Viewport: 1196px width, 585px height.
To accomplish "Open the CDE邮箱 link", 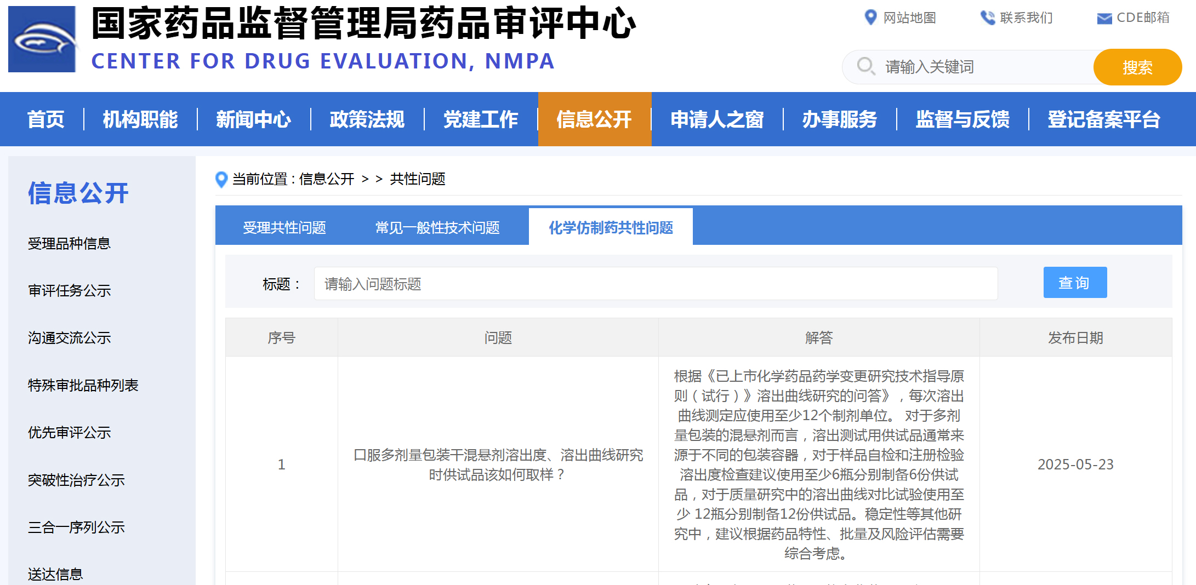I will click(1143, 18).
